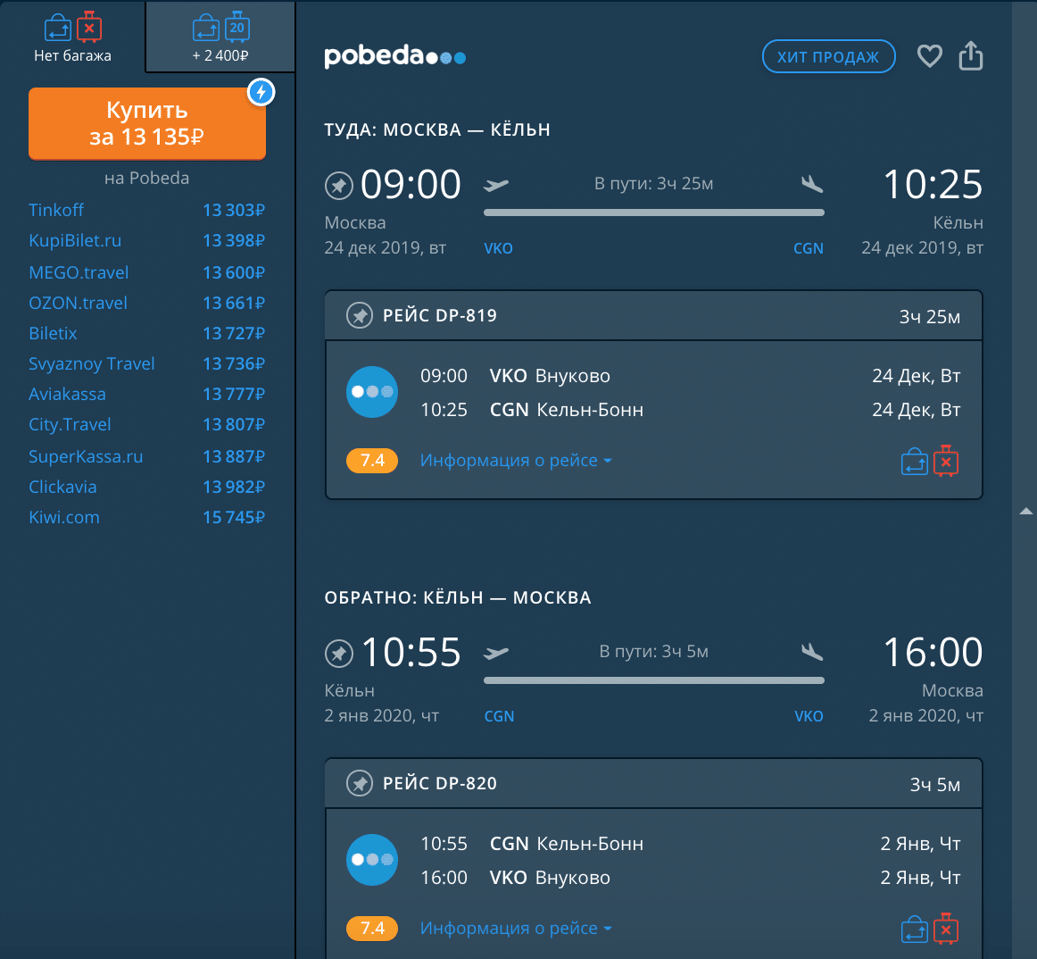Click the return landing plane icon

(x=812, y=652)
